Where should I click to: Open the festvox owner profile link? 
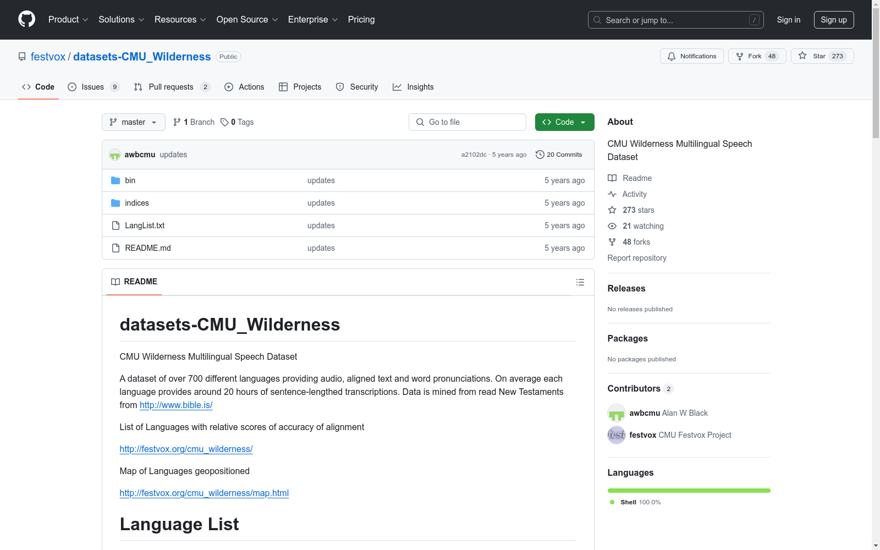coord(48,57)
